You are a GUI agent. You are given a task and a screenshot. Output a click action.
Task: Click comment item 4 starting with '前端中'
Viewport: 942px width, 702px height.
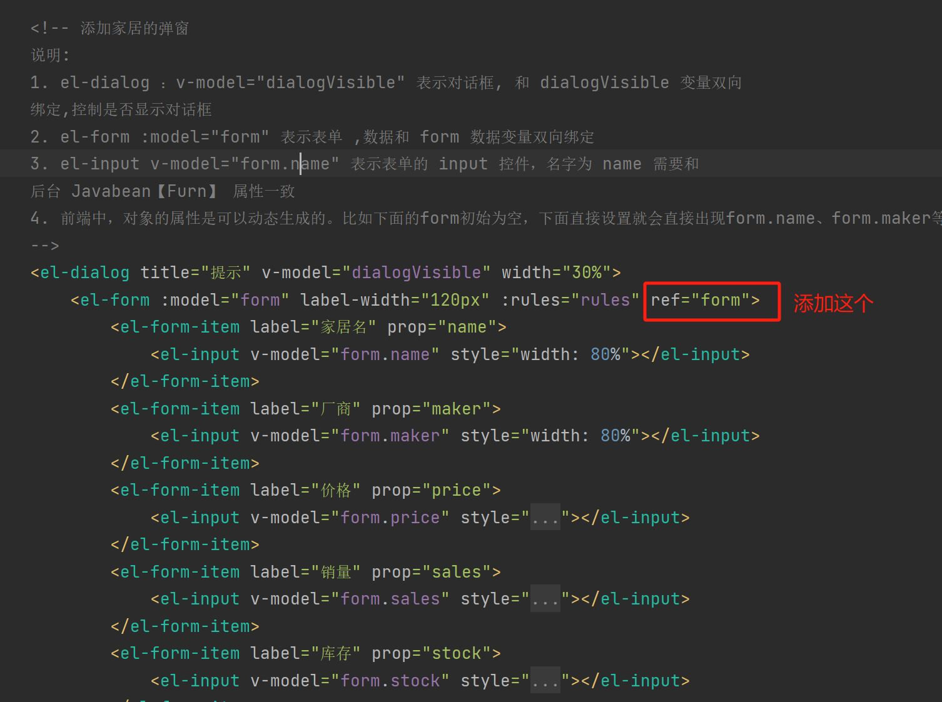point(486,218)
